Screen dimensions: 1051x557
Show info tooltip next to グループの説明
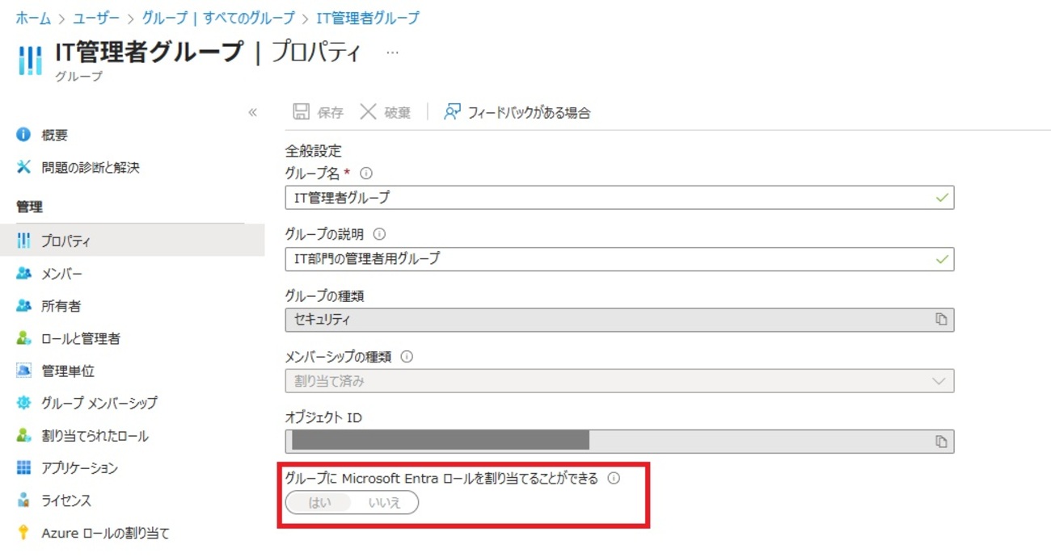pyautogui.click(x=379, y=234)
